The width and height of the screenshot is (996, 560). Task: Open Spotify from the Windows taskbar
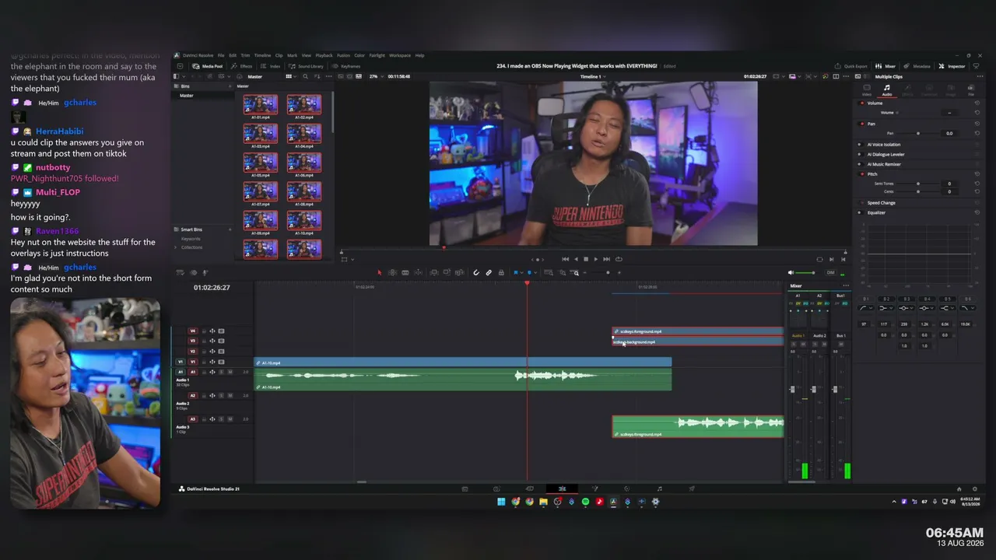(x=585, y=502)
